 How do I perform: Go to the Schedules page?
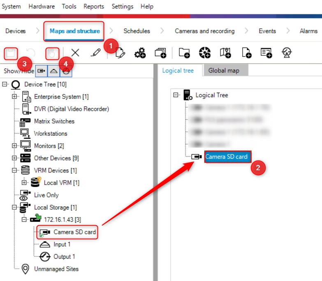click(137, 31)
